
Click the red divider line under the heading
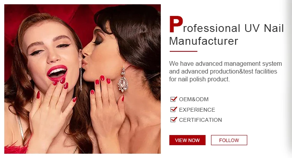183,51
